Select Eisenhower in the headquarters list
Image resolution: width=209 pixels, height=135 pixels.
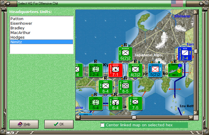[41, 24]
